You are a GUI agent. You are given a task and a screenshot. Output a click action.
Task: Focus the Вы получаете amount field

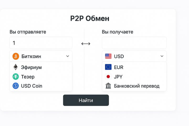[x=134, y=43]
